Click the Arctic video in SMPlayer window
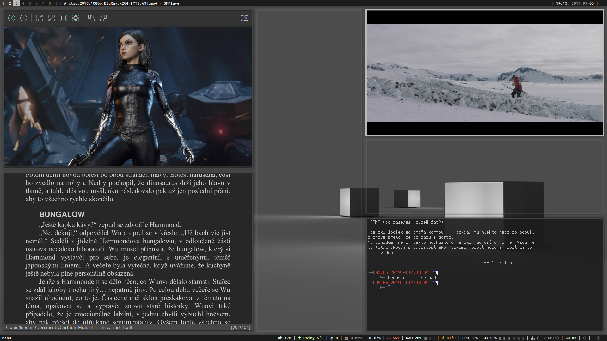Viewport: 607px width, 341px height. [x=485, y=73]
